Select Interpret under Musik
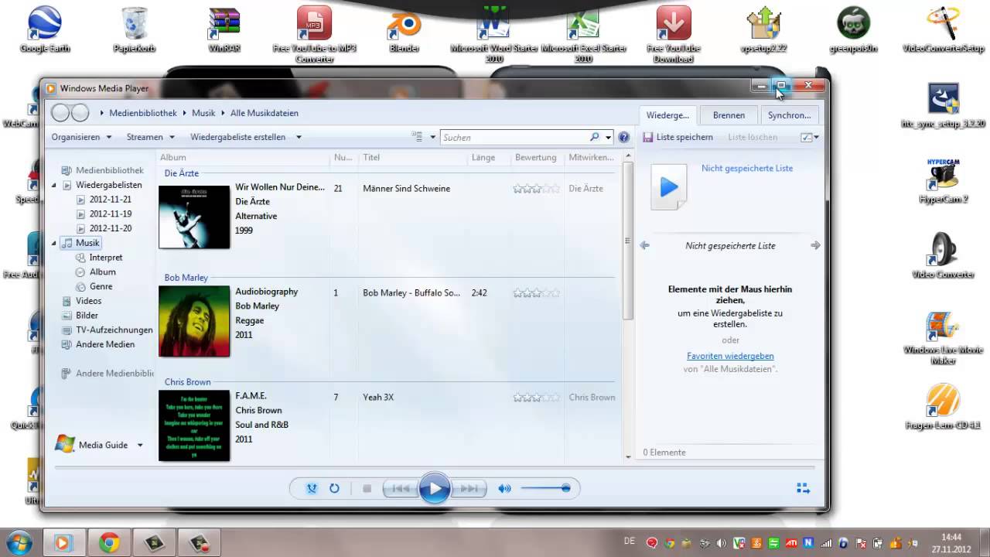Screen dimensions: 990x557 coord(105,258)
